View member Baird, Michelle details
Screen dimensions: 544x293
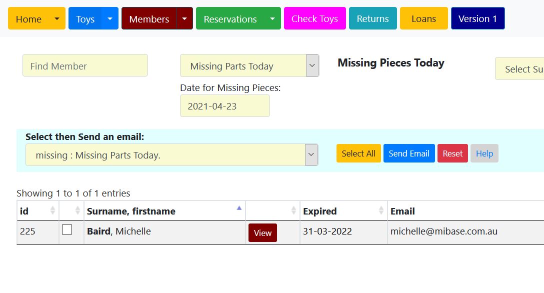[262, 233]
